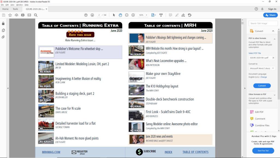Click the Share button
The image size is (280, 158).
[x=270, y=15]
